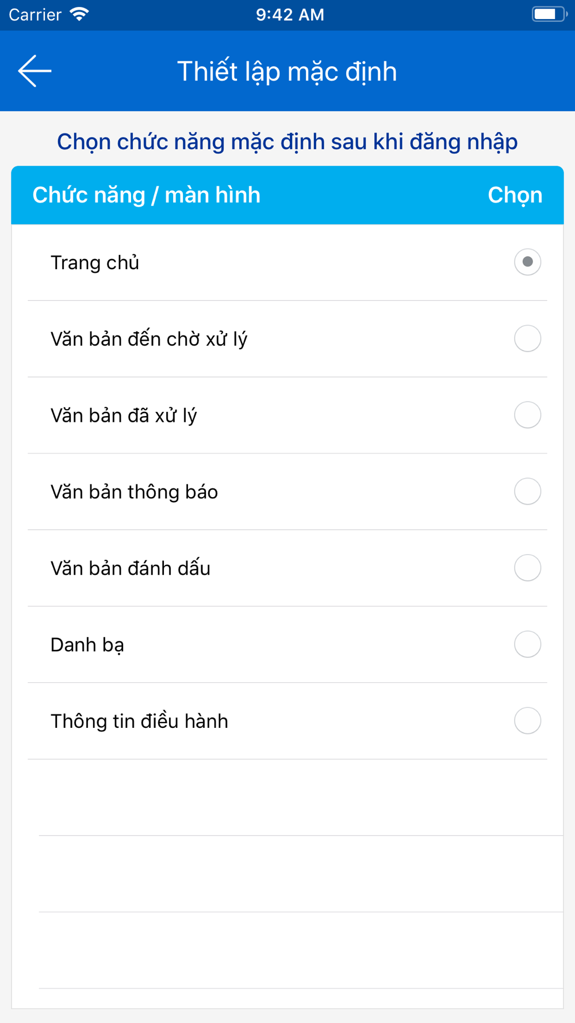Click the Chọn column header
Image resolution: width=575 pixels, height=1023 pixels.
515,196
